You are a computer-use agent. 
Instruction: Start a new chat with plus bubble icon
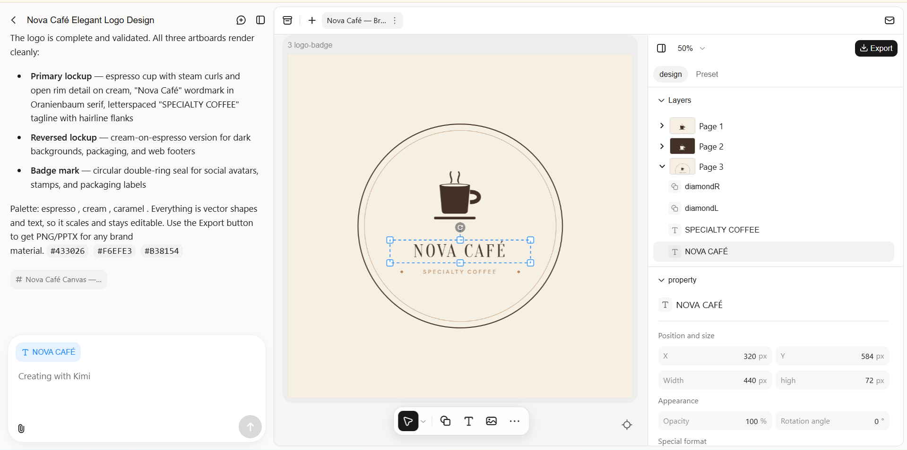click(x=241, y=20)
